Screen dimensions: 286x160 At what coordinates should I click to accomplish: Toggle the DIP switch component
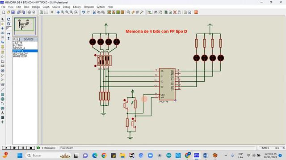[x=104, y=60]
